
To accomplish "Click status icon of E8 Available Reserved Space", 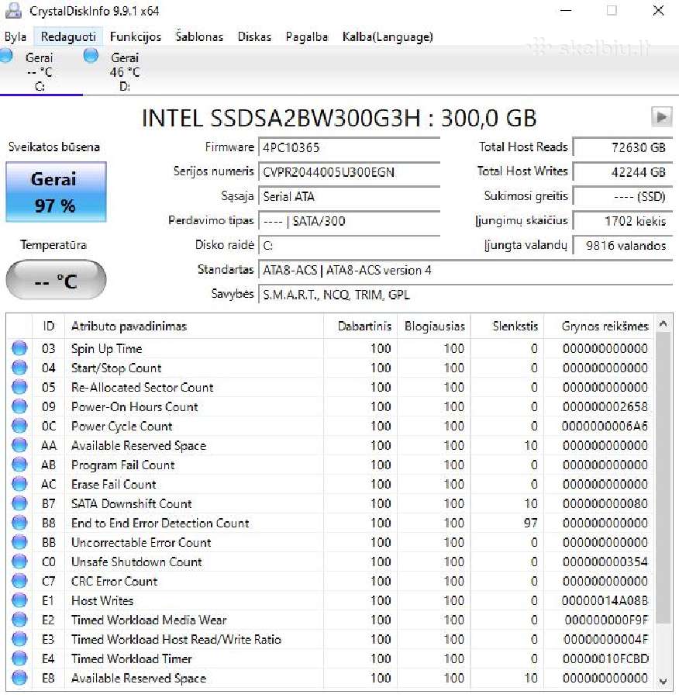I will (x=19, y=678).
